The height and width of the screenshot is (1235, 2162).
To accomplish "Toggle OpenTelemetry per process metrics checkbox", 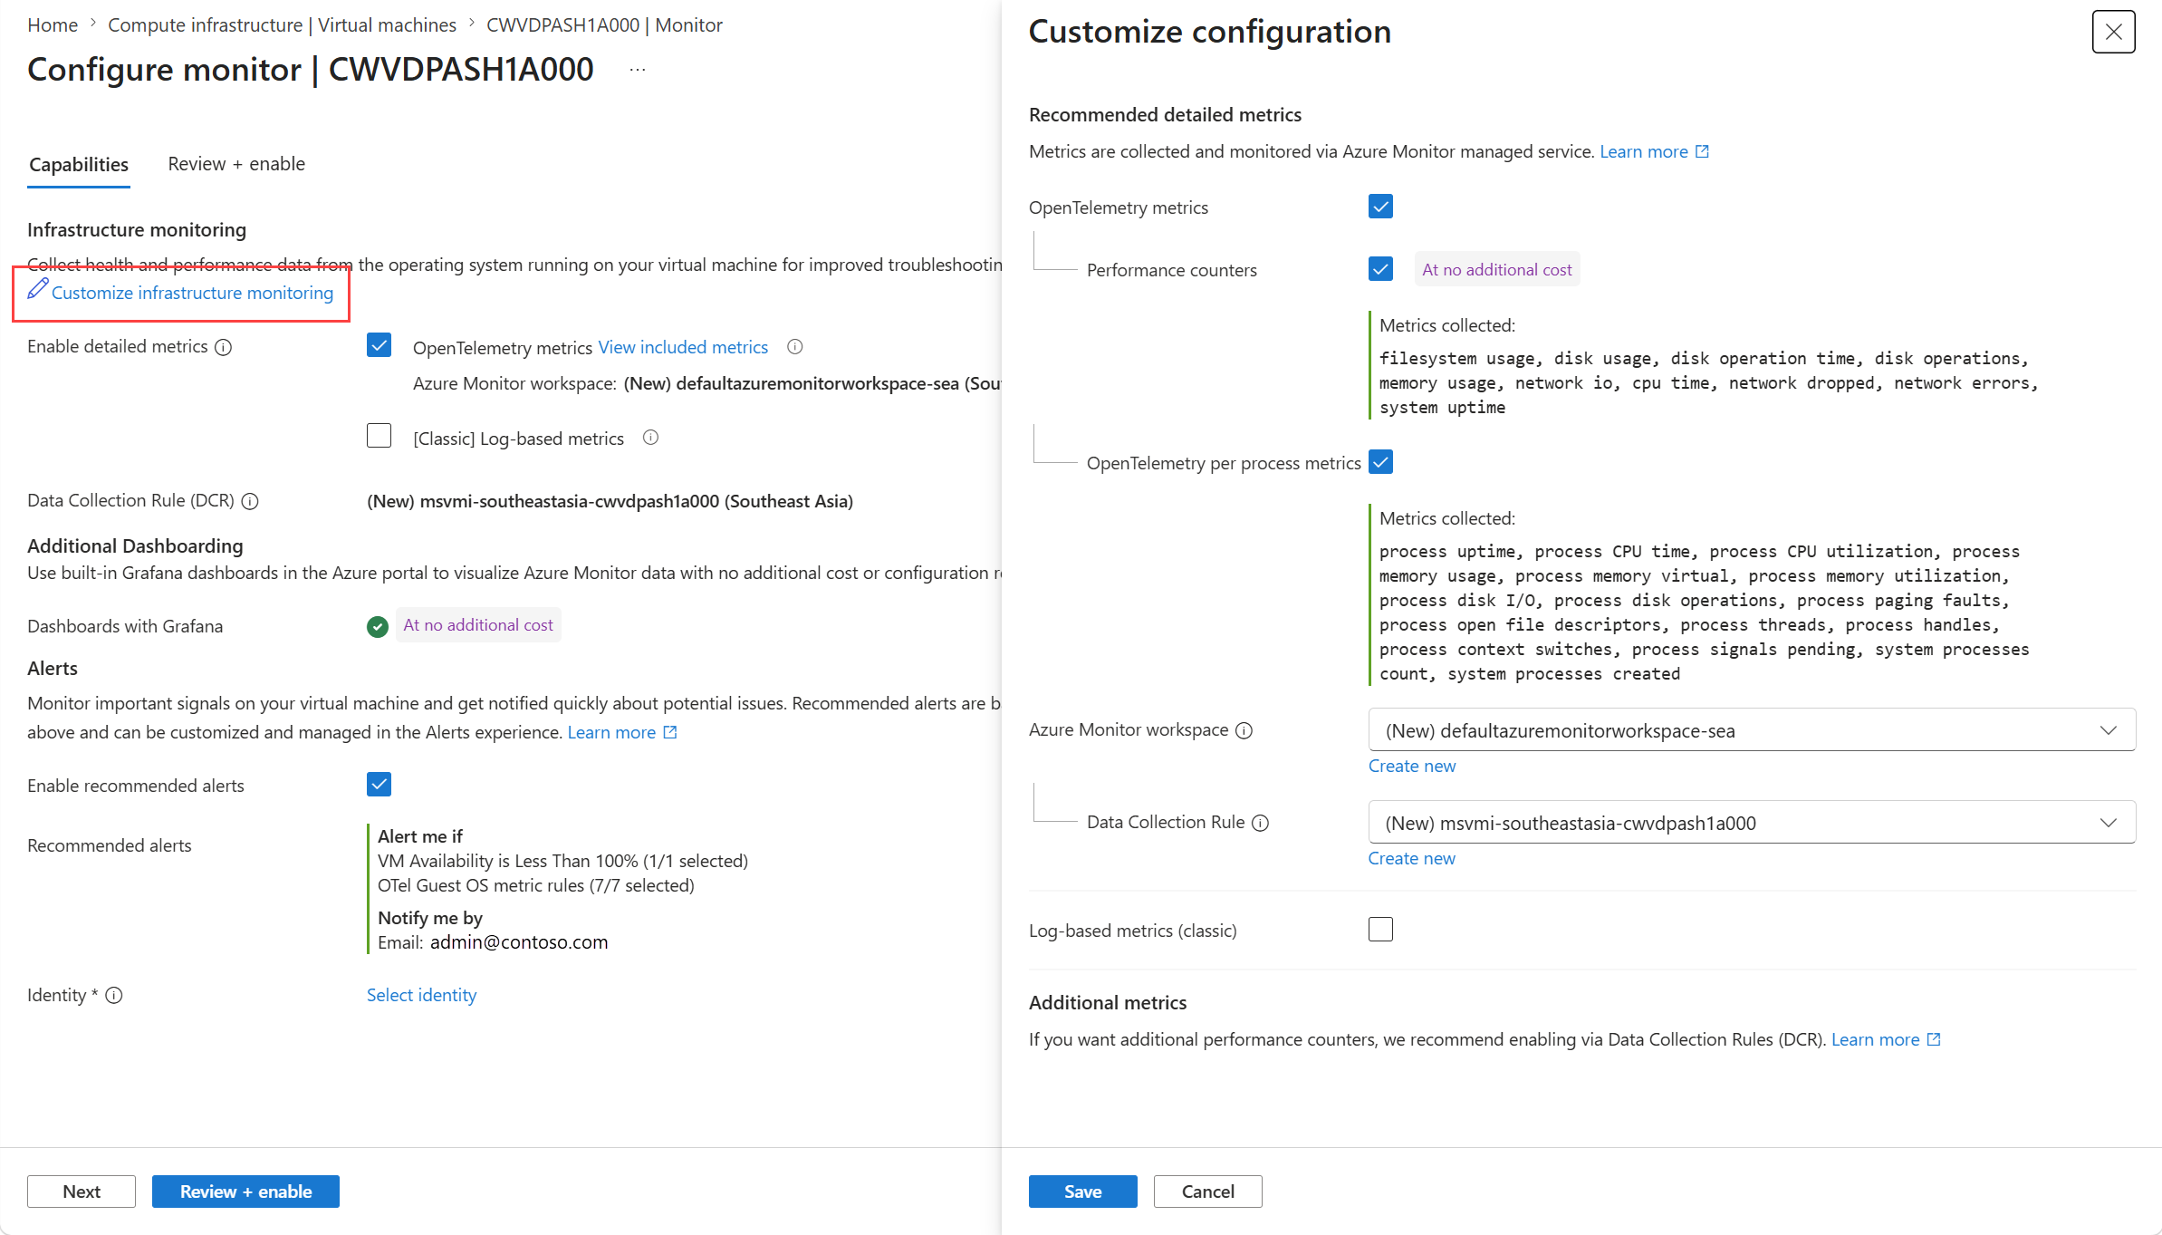I will point(1380,462).
